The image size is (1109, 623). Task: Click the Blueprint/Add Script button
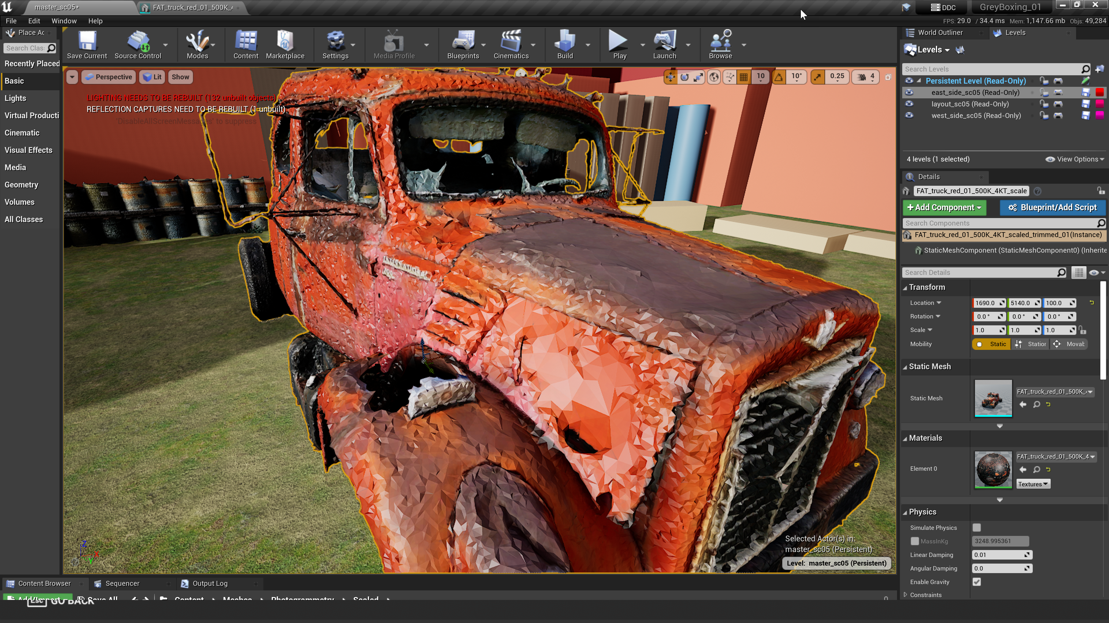(x=1053, y=207)
